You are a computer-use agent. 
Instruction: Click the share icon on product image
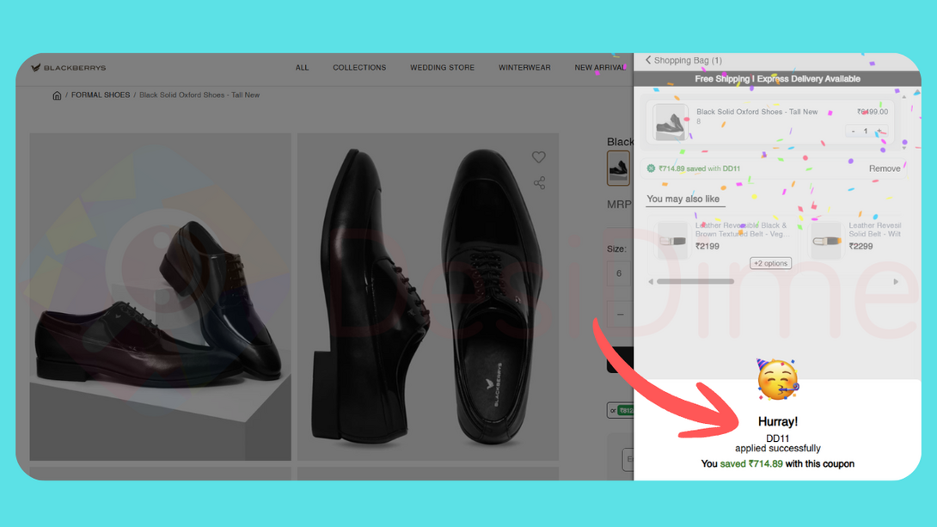point(539,183)
